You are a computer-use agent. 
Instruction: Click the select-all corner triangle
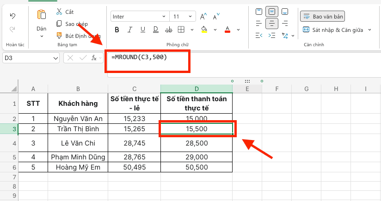coord(14,89)
